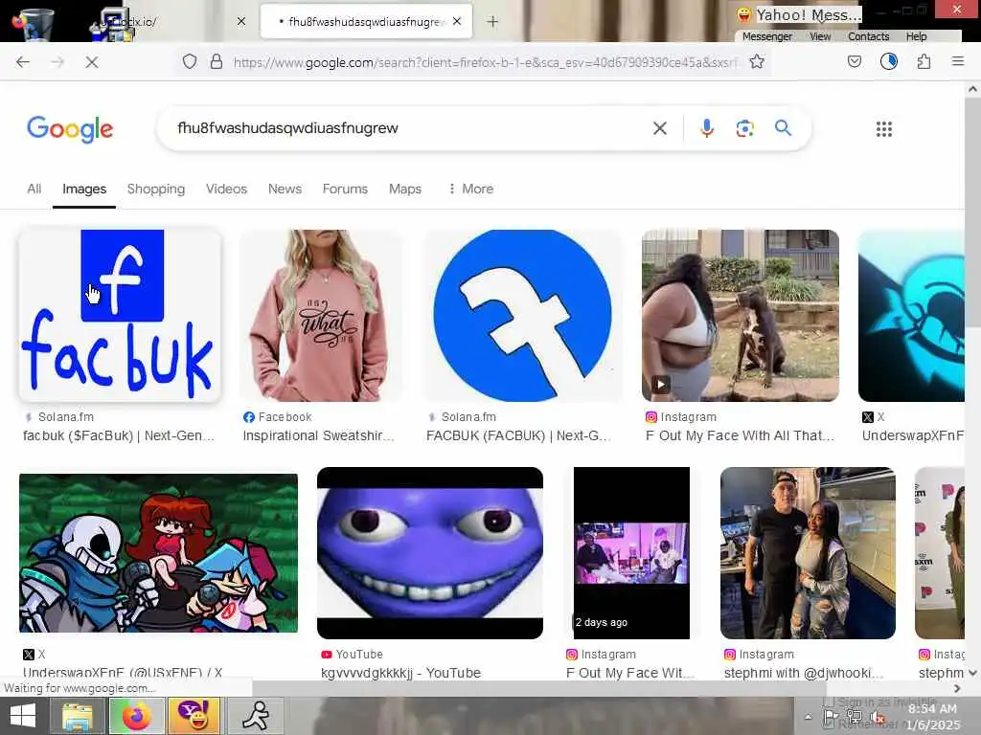The image size is (981, 735).
Task: Stop loading the page
Action: [x=92, y=62]
